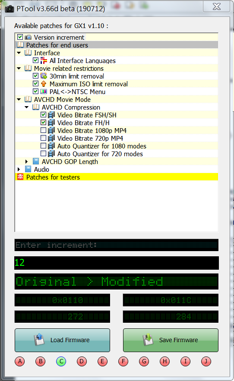
Task: Click the film icon for Video Bitrate 720p MP4
Action: [x=51, y=138]
